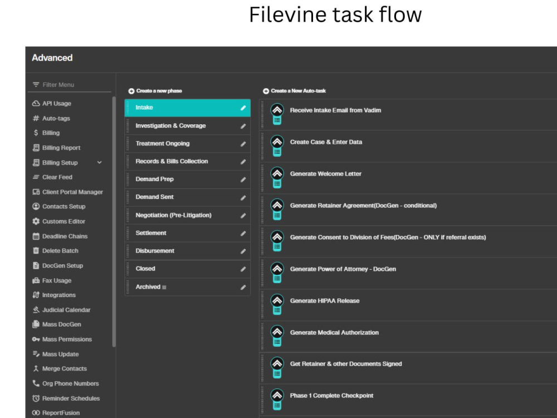Click the Reminder Schedules alarm icon
The width and height of the screenshot is (557, 418).
click(36, 398)
